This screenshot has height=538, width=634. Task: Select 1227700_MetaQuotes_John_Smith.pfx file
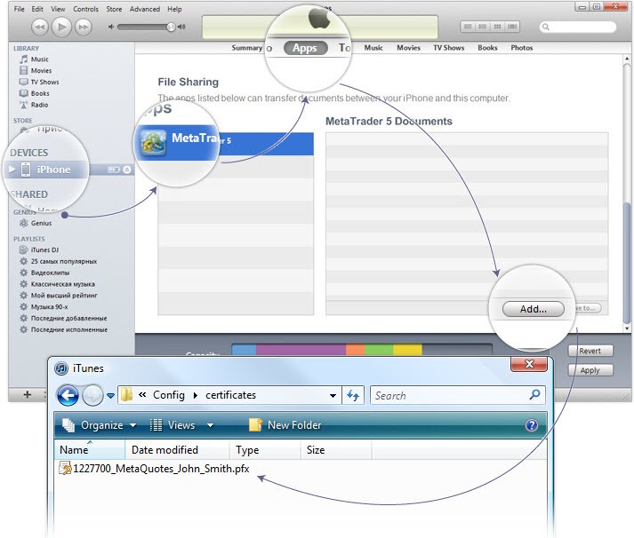pyautogui.click(x=154, y=469)
